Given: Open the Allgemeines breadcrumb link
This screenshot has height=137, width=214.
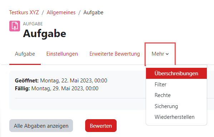Looking at the screenshot, I should (x=61, y=12).
